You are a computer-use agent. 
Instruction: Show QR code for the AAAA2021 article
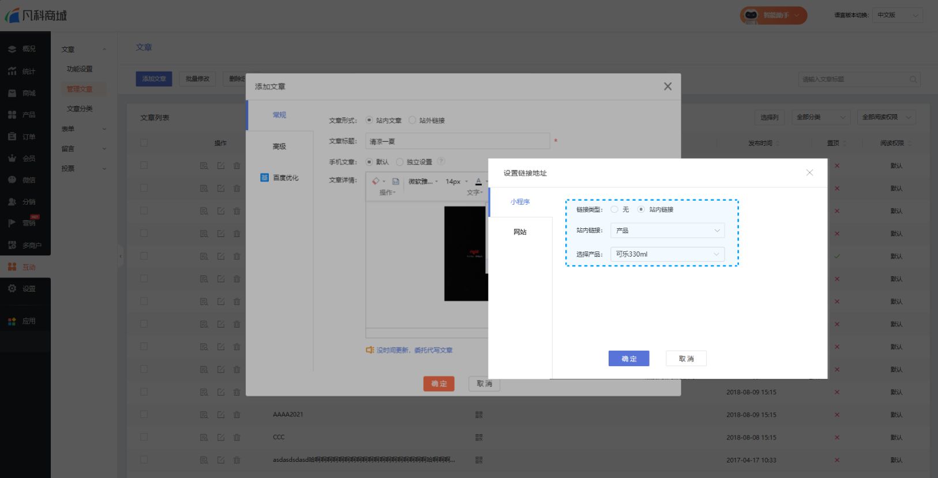tap(479, 415)
